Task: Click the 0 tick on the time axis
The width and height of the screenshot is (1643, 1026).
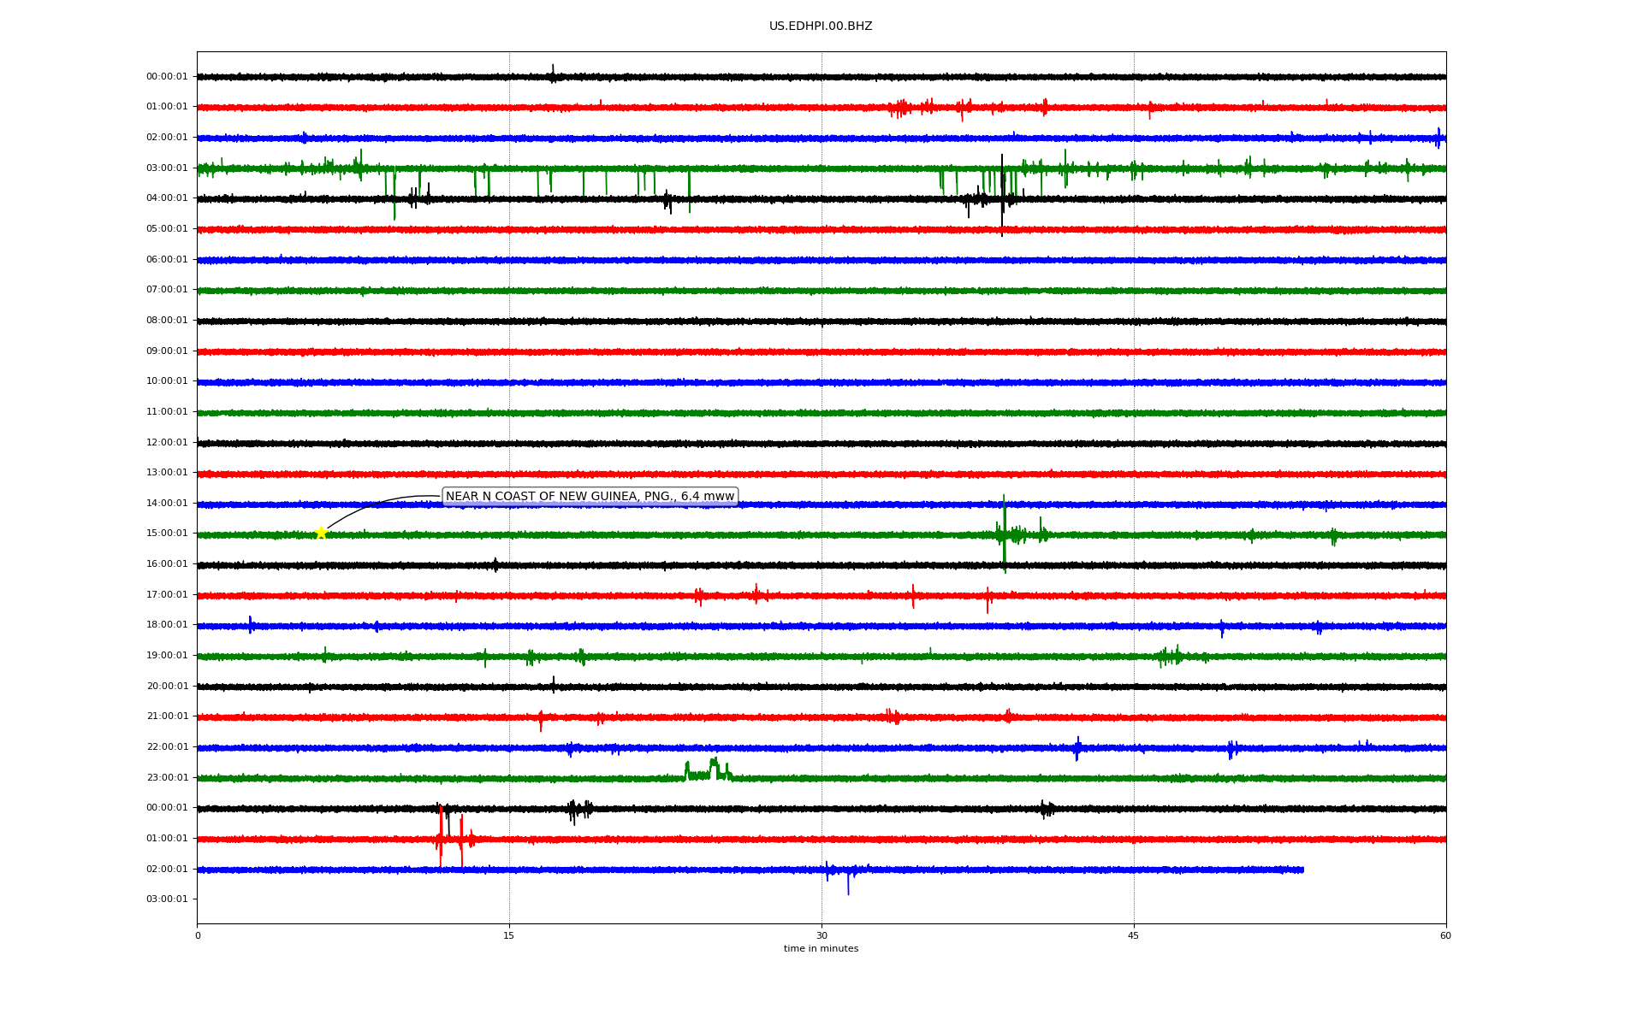Action: (x=198, y=935)
